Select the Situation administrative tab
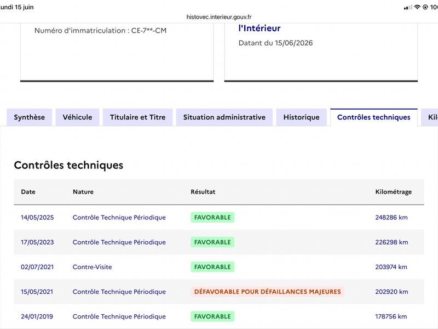The image size is (438, 329). click(224, 117)
